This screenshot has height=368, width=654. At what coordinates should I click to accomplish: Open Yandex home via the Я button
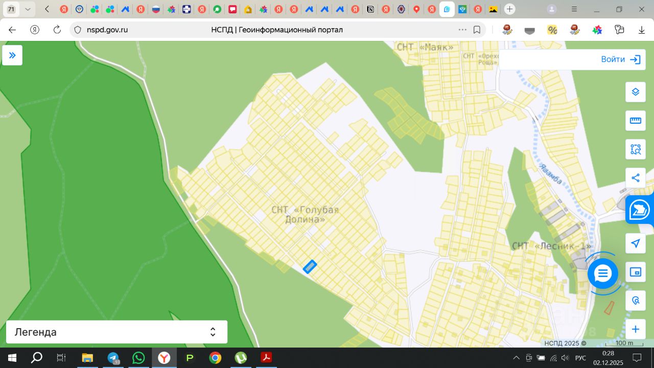point(35,30)
